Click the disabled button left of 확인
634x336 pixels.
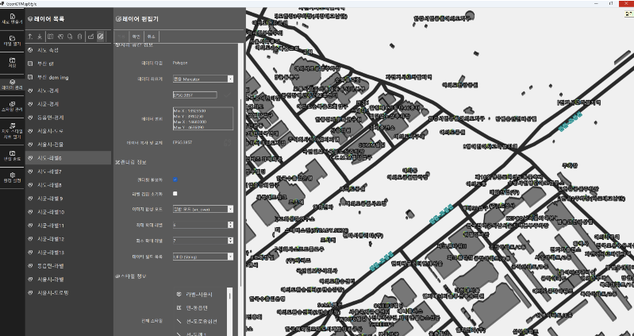coord(121,37)
